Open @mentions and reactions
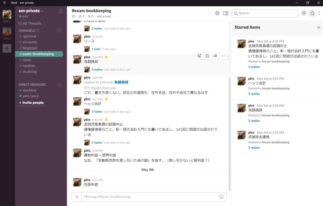This screenshot has width=323, height=206. point(303,13)
